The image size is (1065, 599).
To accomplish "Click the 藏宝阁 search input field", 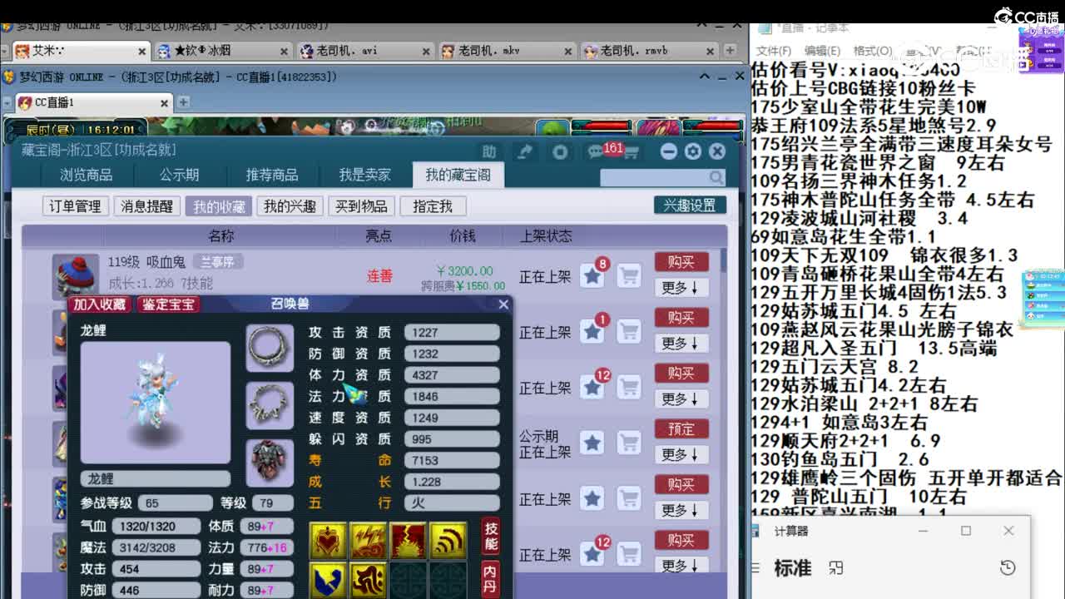I will click(x=654, y=177).
